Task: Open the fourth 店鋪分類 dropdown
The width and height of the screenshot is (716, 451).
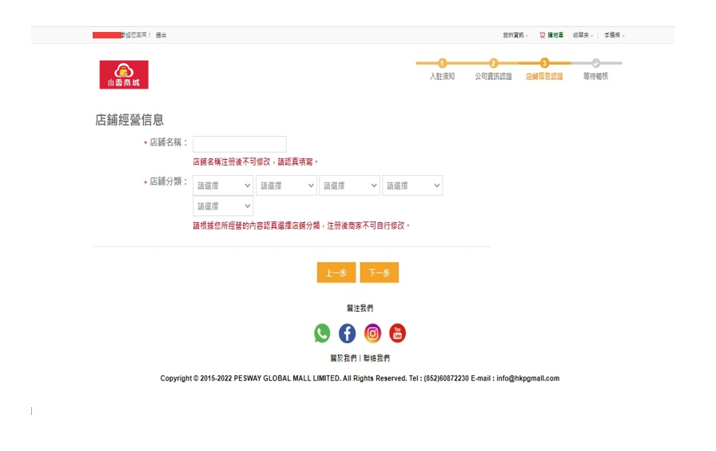Action: [x=412, y=186]
